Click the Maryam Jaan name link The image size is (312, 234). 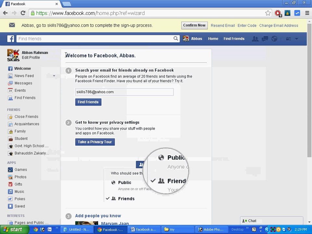115,224
